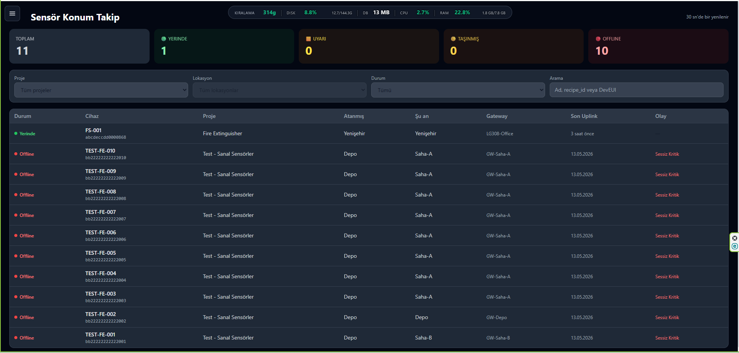The height and width of the screenshot is (353, 739).
Task: Click the DISK 8.8% status value
Action: (310, 12)
